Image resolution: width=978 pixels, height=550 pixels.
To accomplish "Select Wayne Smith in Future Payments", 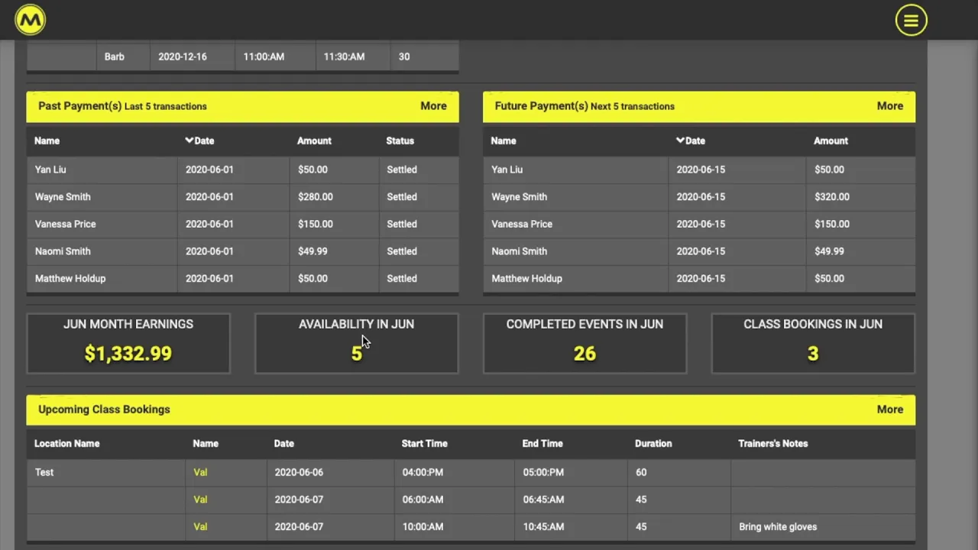I will 519,197.
